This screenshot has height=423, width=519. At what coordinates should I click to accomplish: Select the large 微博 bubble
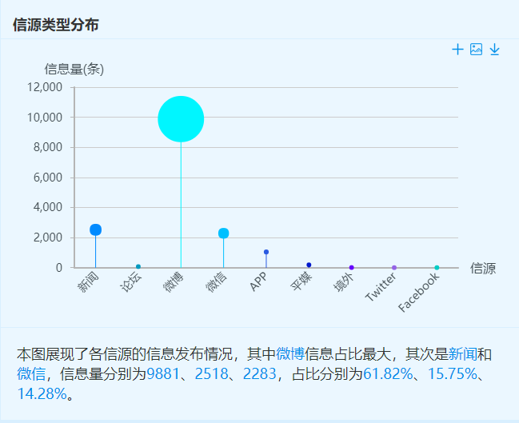(181, 119)
